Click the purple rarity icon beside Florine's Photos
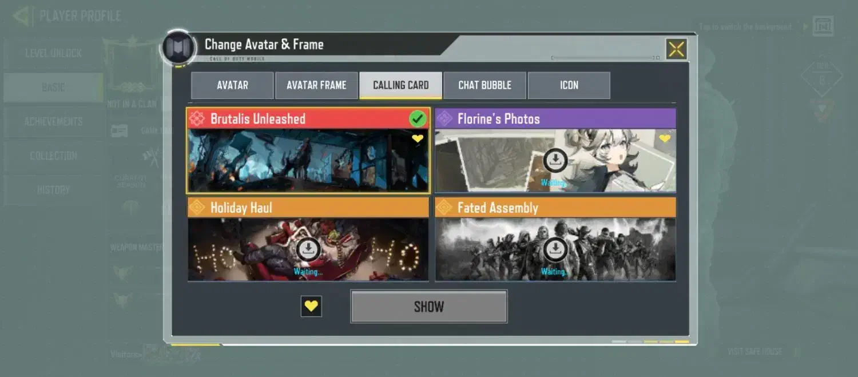 click(444, 119)
